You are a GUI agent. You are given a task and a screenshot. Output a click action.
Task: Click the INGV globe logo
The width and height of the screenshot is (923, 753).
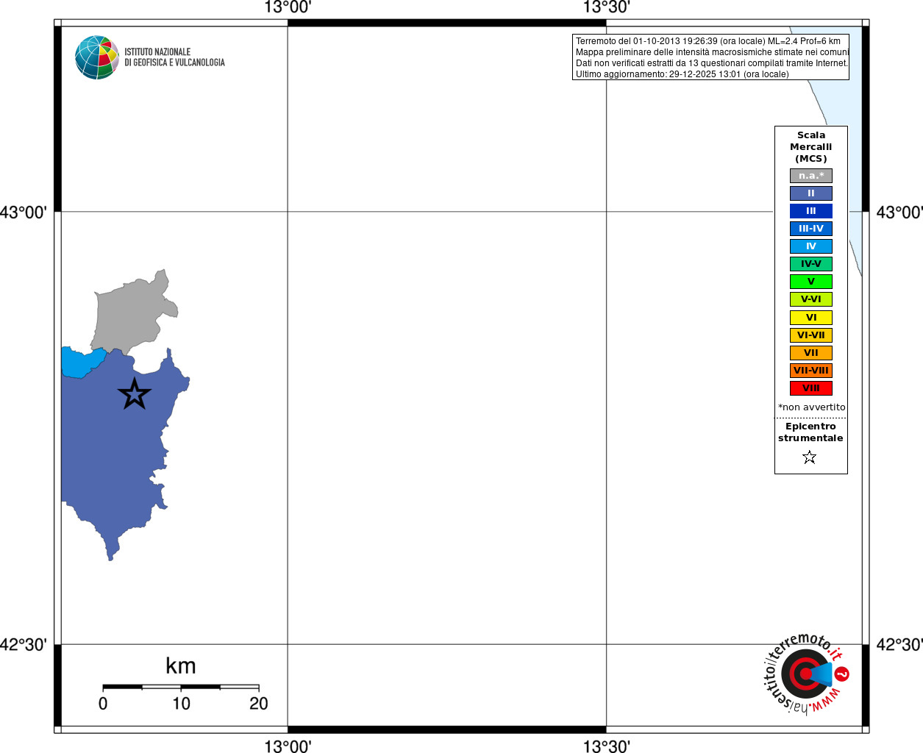[x=97, y=57]
